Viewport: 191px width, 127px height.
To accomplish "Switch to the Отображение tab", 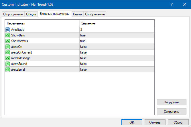I will [x=95, y=14].
